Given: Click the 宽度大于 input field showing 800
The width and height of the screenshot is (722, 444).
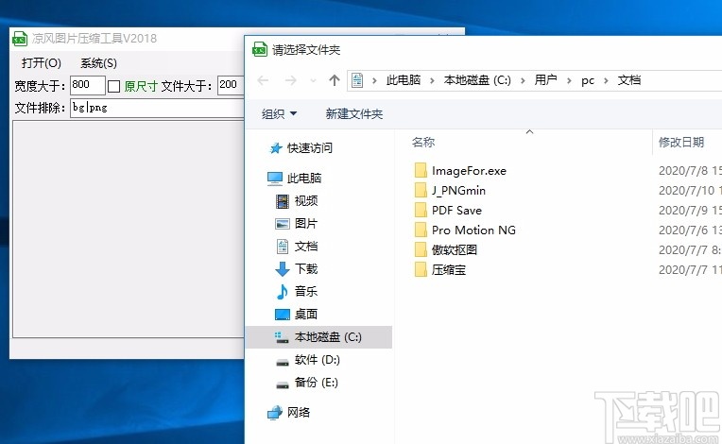Looking at the screenshot, I should [88, 85].
